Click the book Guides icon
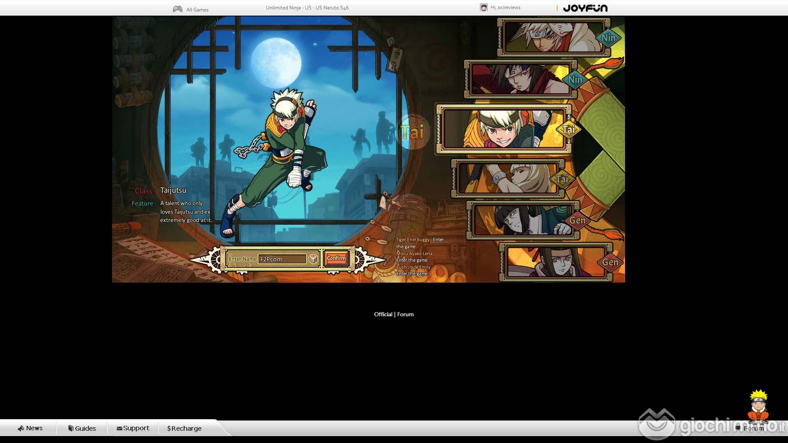The width and height of the screenshot is (788, 443). pos(71,428)
